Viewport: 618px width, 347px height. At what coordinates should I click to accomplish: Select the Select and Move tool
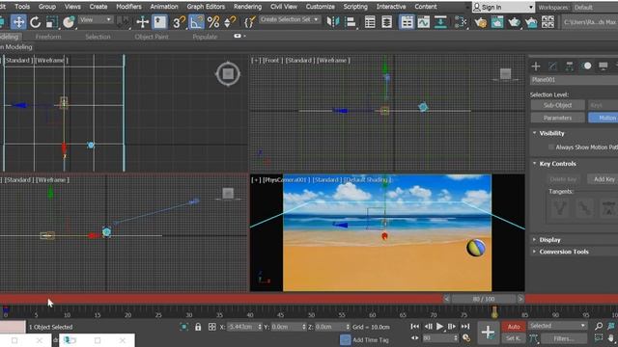click(x=18, y=22)
